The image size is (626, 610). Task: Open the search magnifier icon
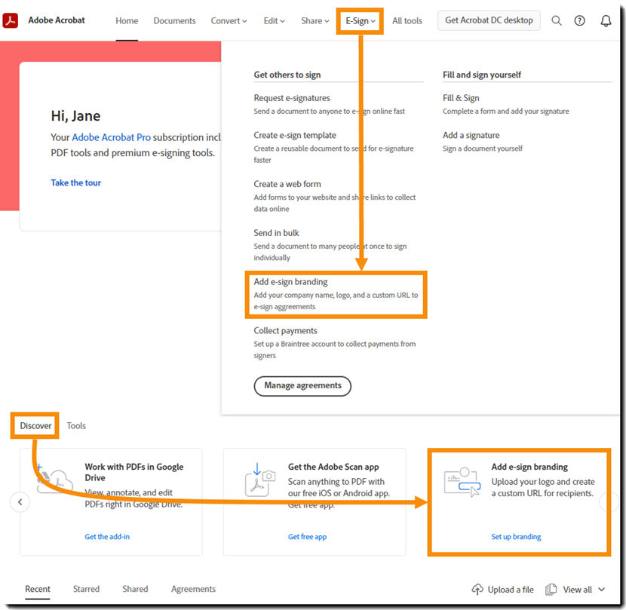tap(557, 21)
